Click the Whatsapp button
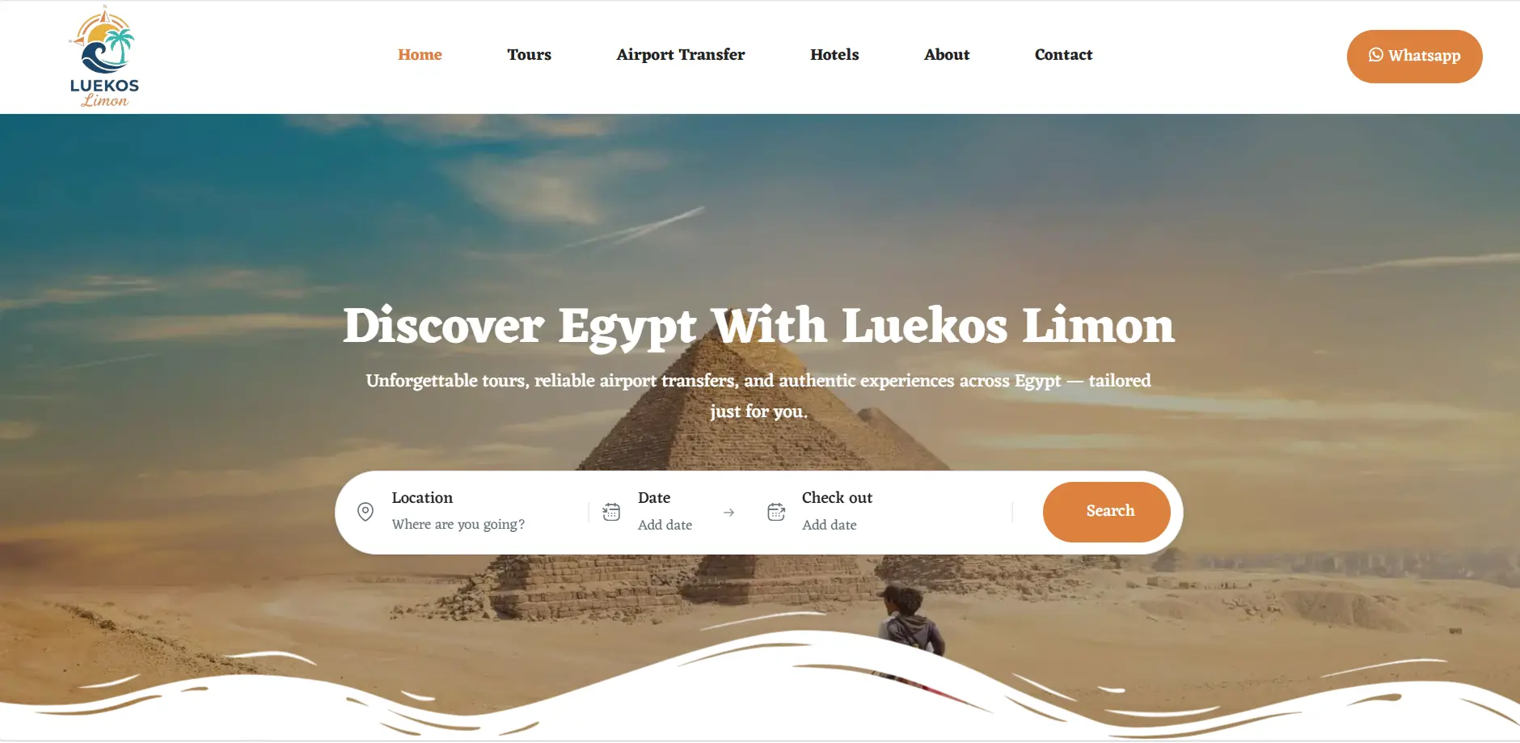The image size is (1520, 743). pos(1414,56)
